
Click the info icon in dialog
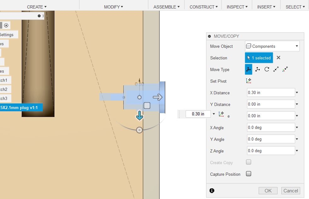(x=212, y=191)
